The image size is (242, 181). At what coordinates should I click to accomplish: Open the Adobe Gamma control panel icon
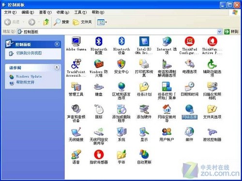[76, 42]
